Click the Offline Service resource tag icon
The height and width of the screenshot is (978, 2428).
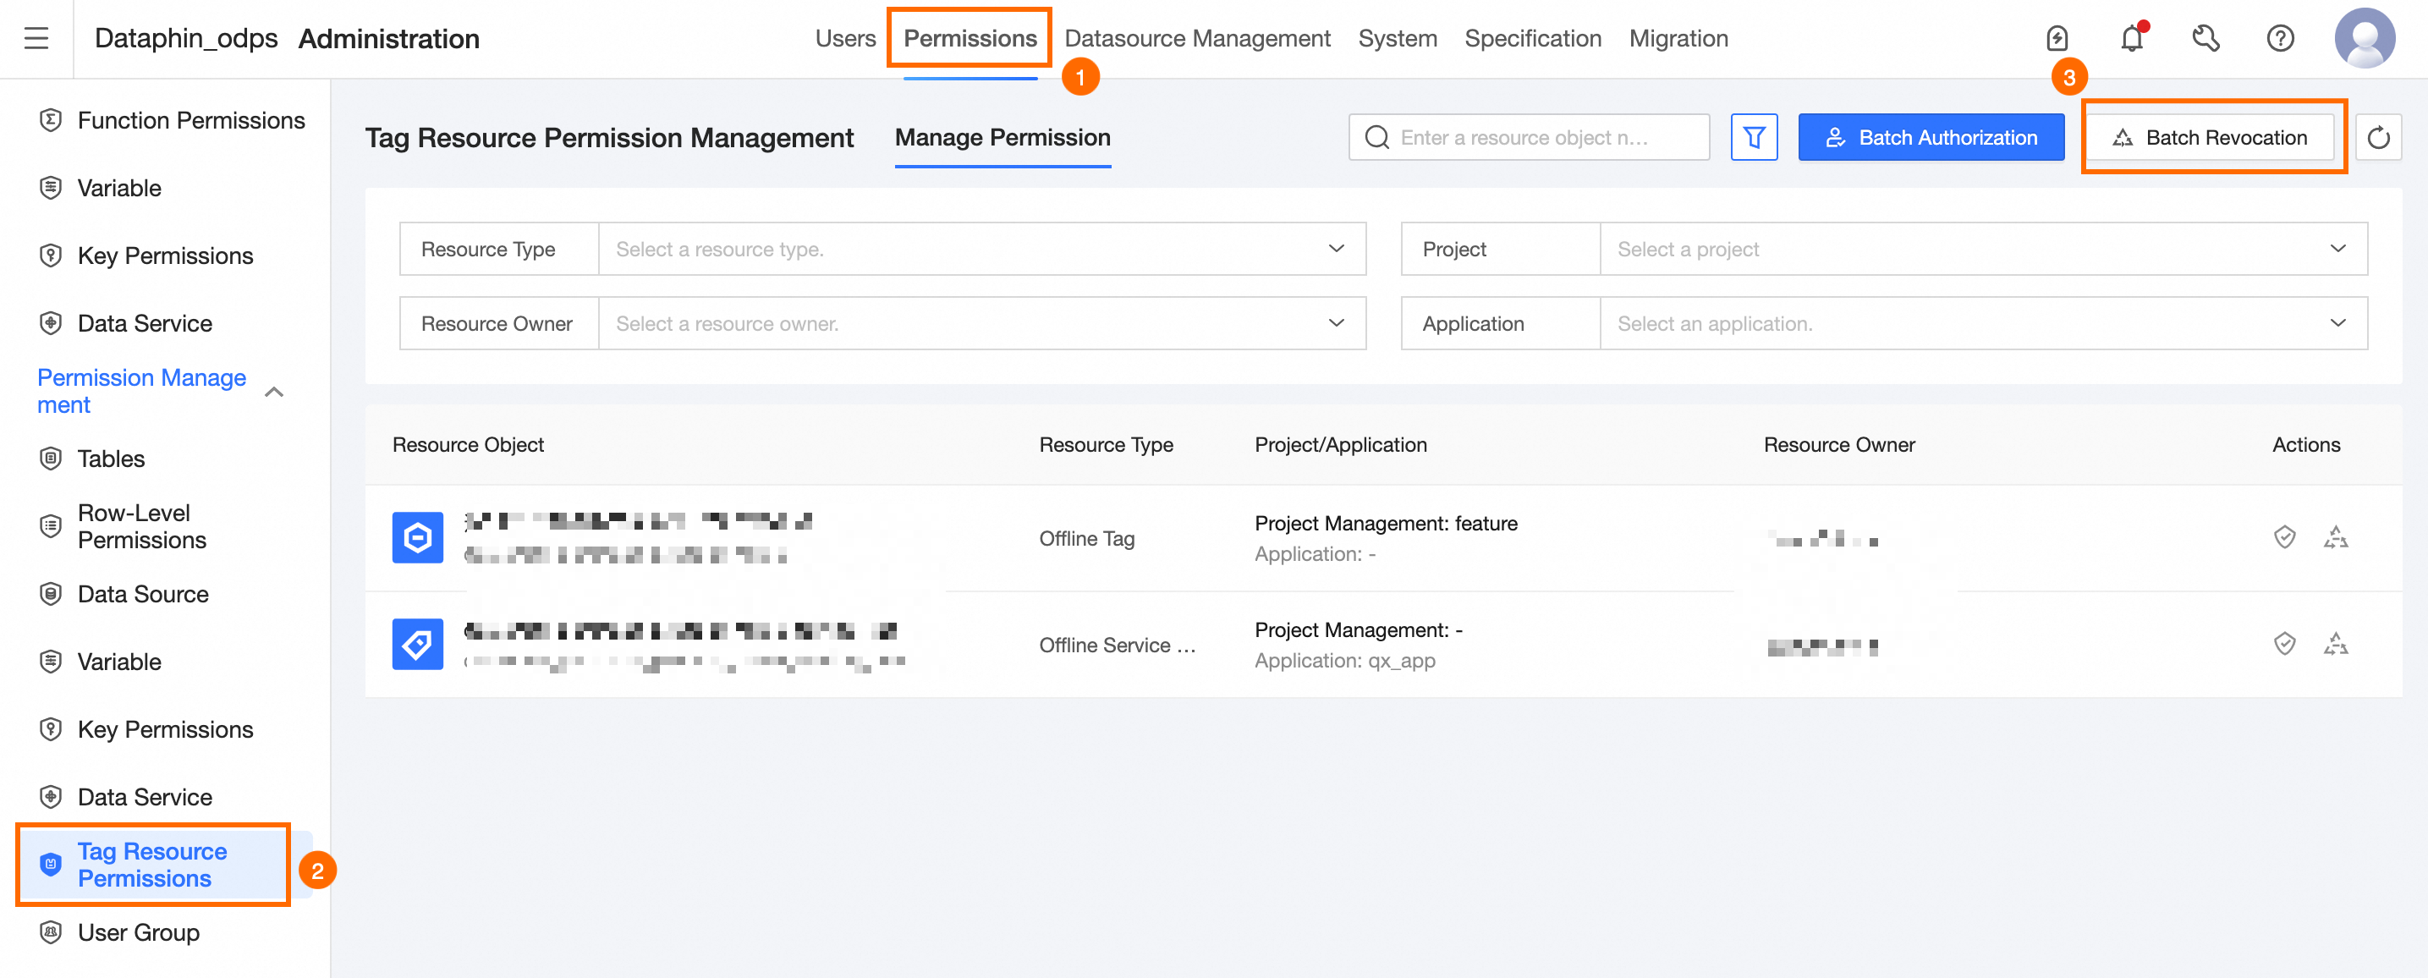point(418,645)
